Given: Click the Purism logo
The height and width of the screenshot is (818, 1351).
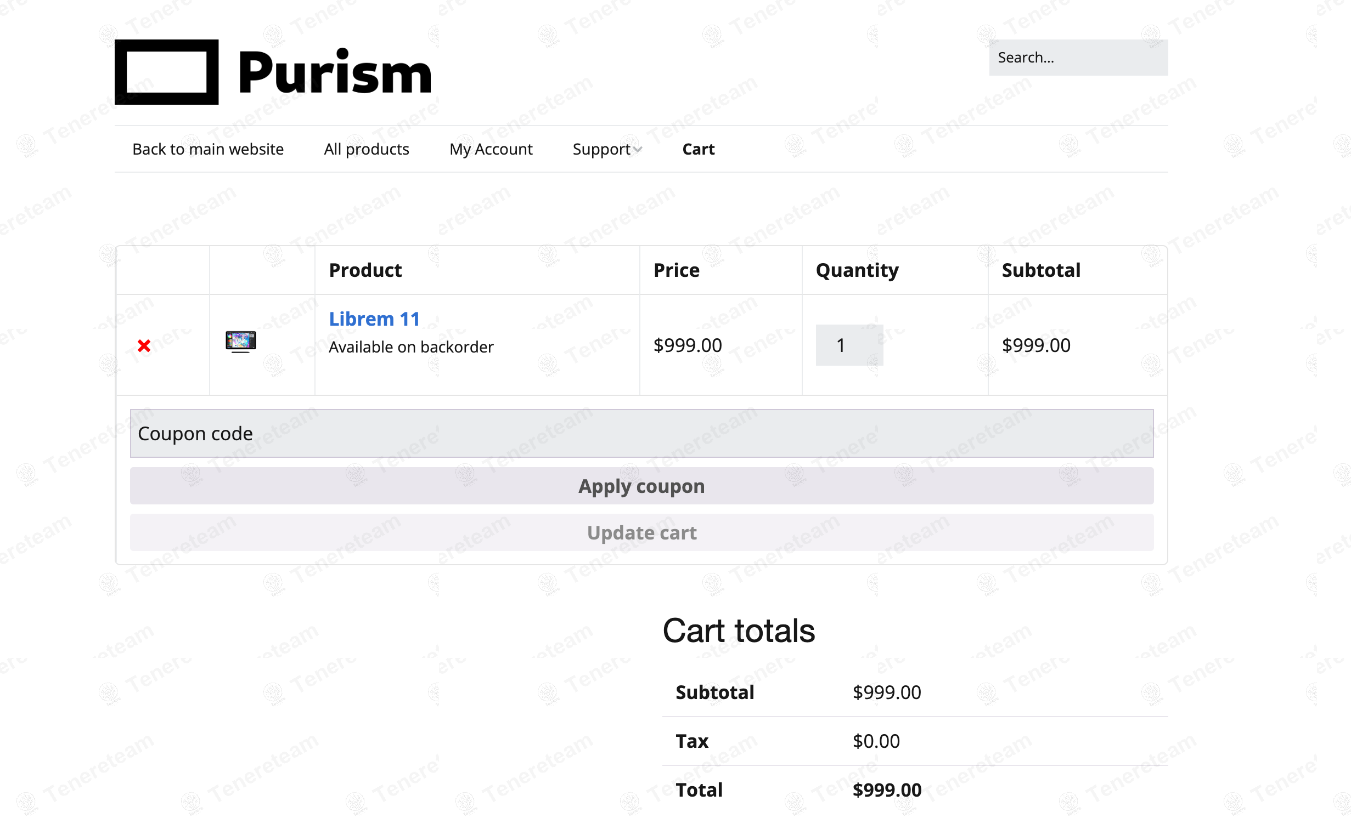Looking at the screenshot, I should (273, 72).
